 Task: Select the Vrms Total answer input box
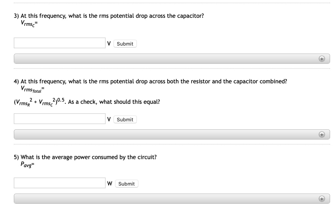[x=59, y=118]
